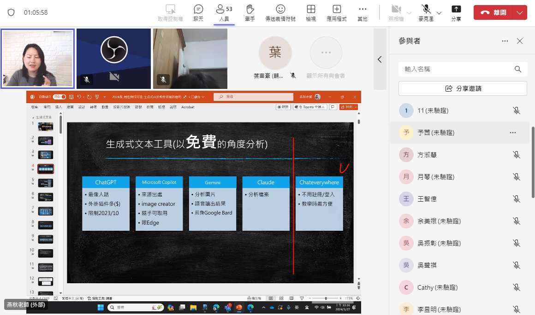
Task: Expand the leave options arrow beside 離開
Action: coord(520,12)
